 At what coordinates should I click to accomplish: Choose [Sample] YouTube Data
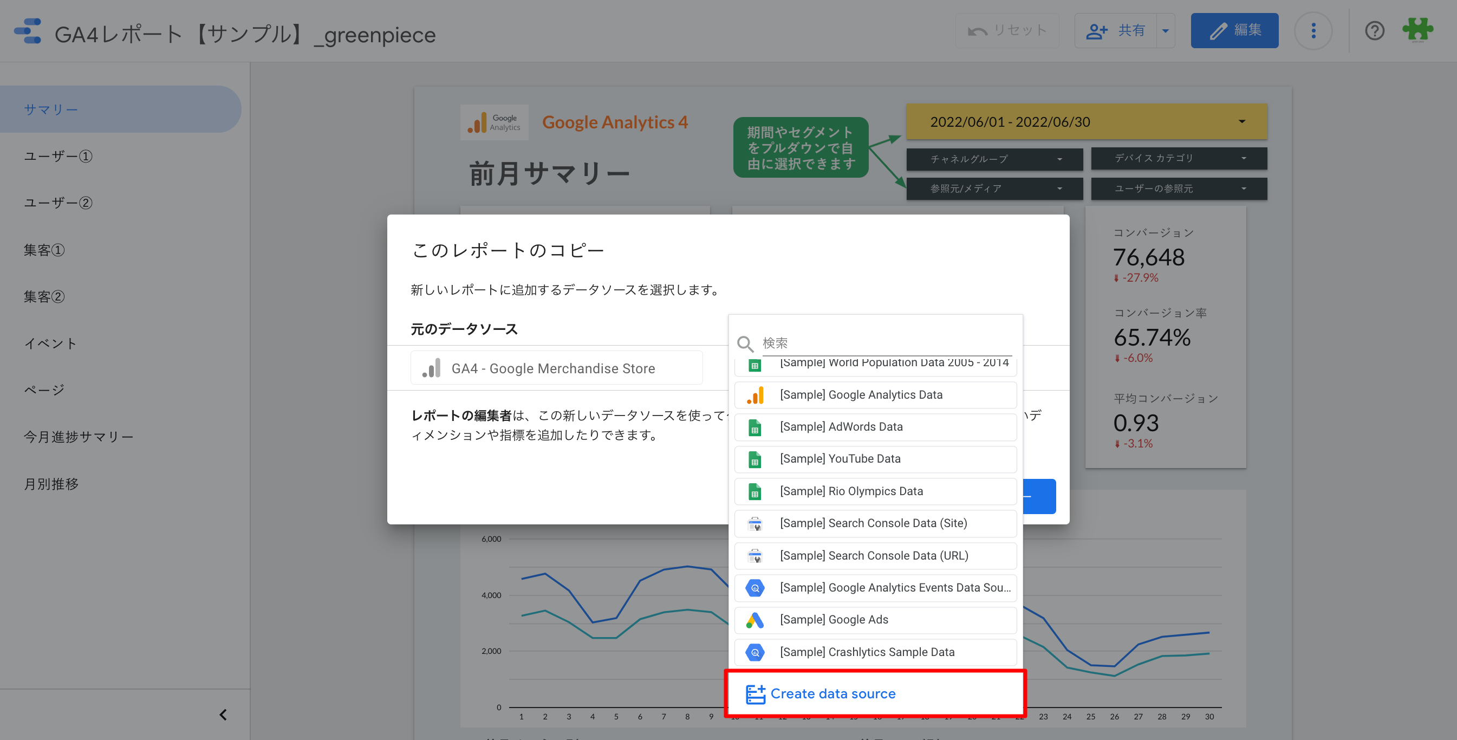tap(875, 459)
